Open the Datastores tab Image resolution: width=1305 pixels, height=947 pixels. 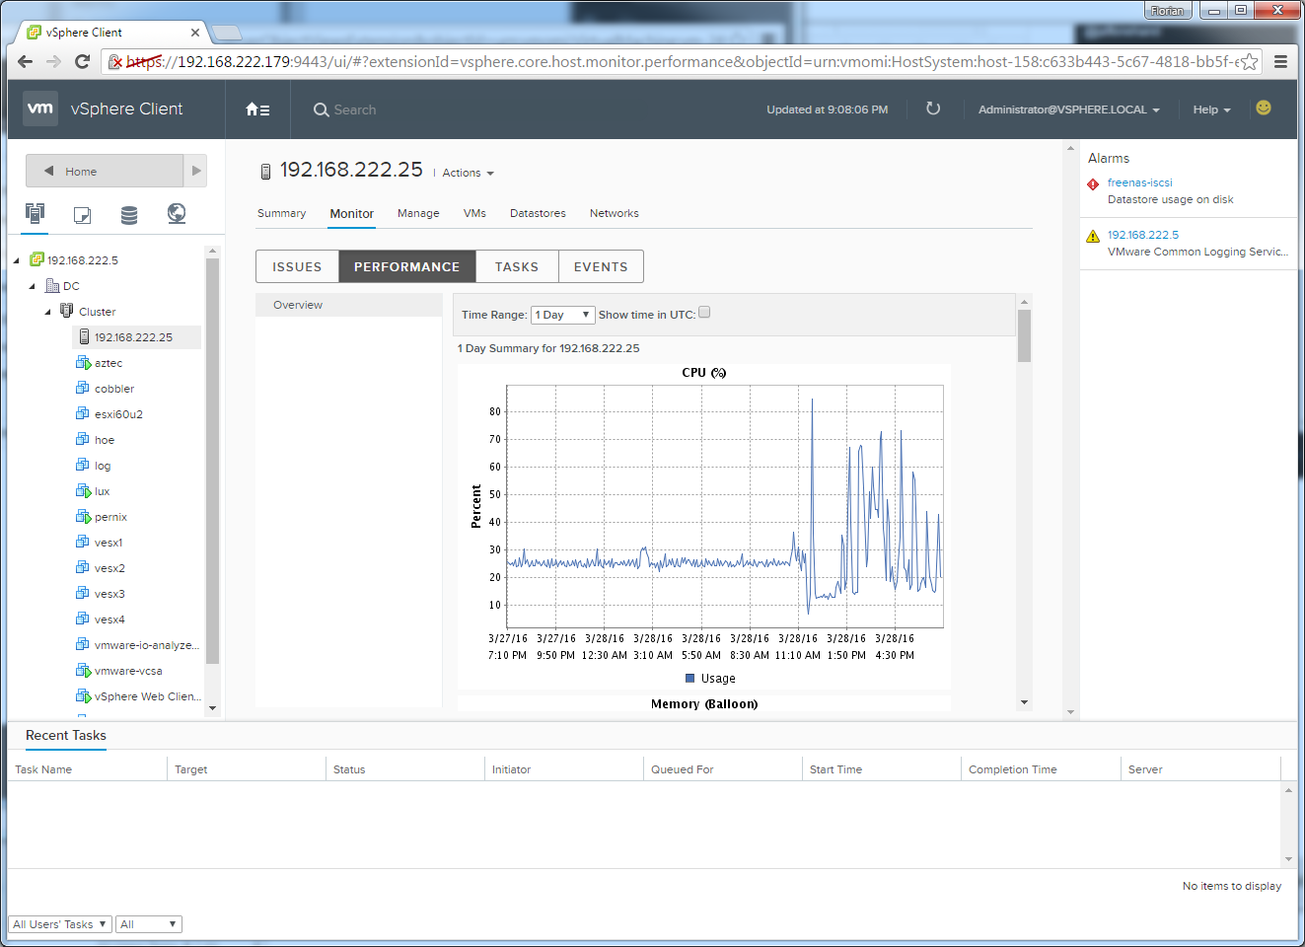pyautogui.click(x=538, y=213)
